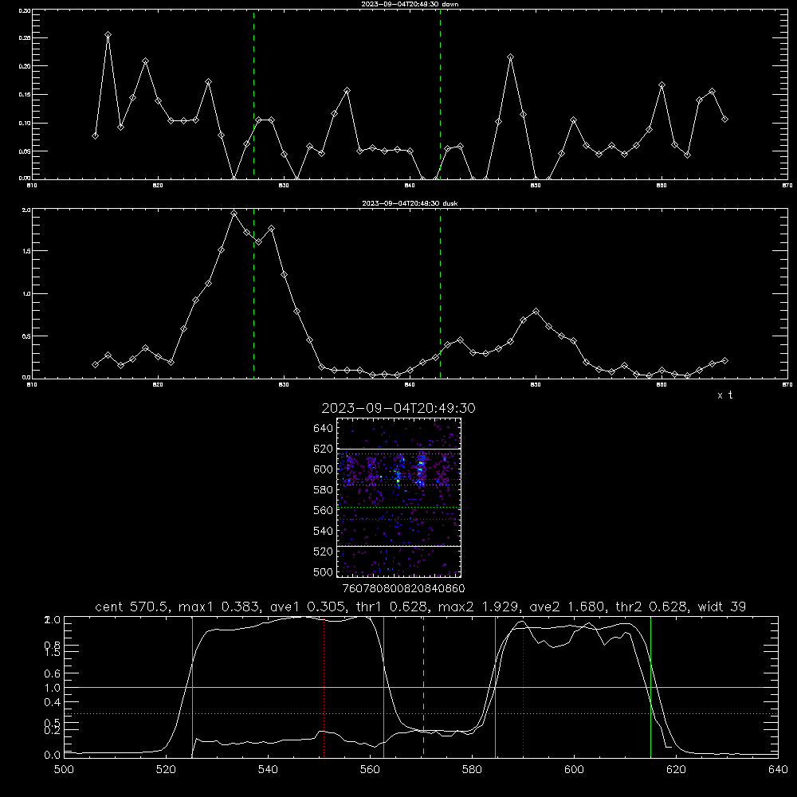This screenshot has height=797, width=797.
Task: Click the left green dashed line in the dawn plot
Action: 253,94
